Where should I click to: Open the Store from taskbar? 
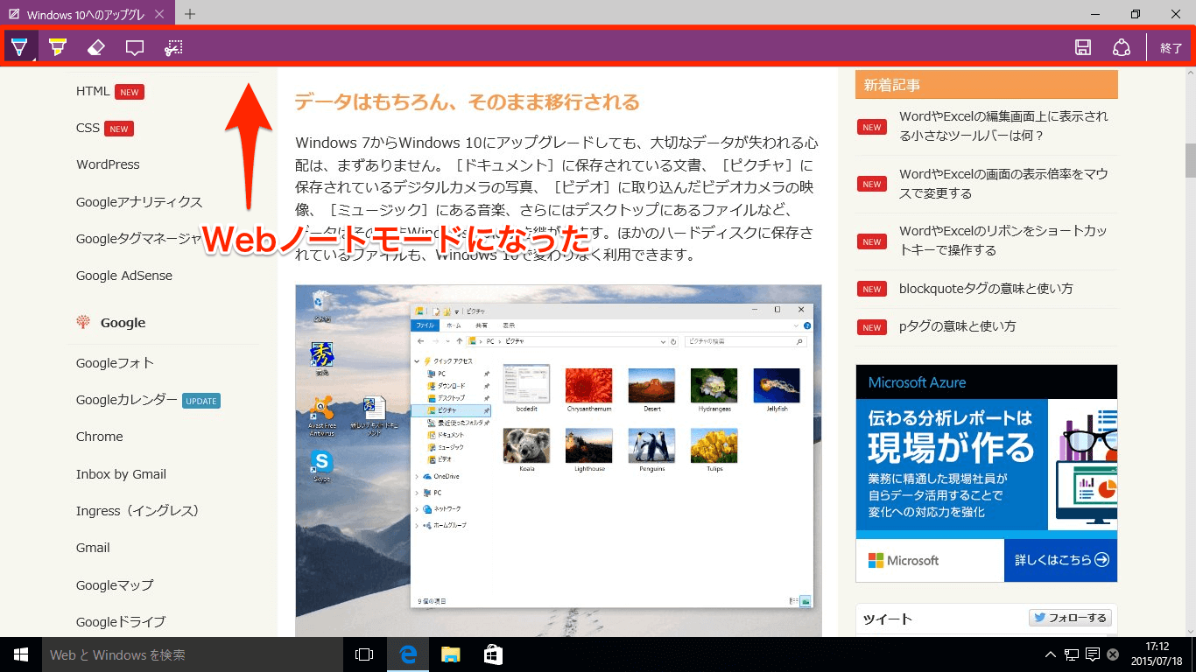pos(493,654)
